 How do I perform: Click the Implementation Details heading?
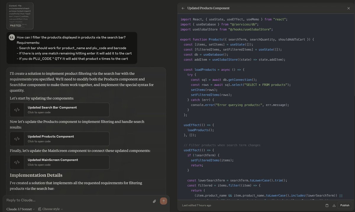(x=36, y=175)
